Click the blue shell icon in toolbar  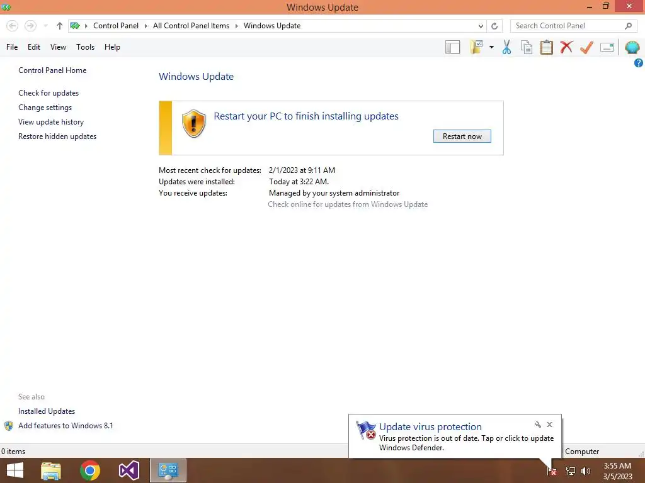tap(632, 47)
